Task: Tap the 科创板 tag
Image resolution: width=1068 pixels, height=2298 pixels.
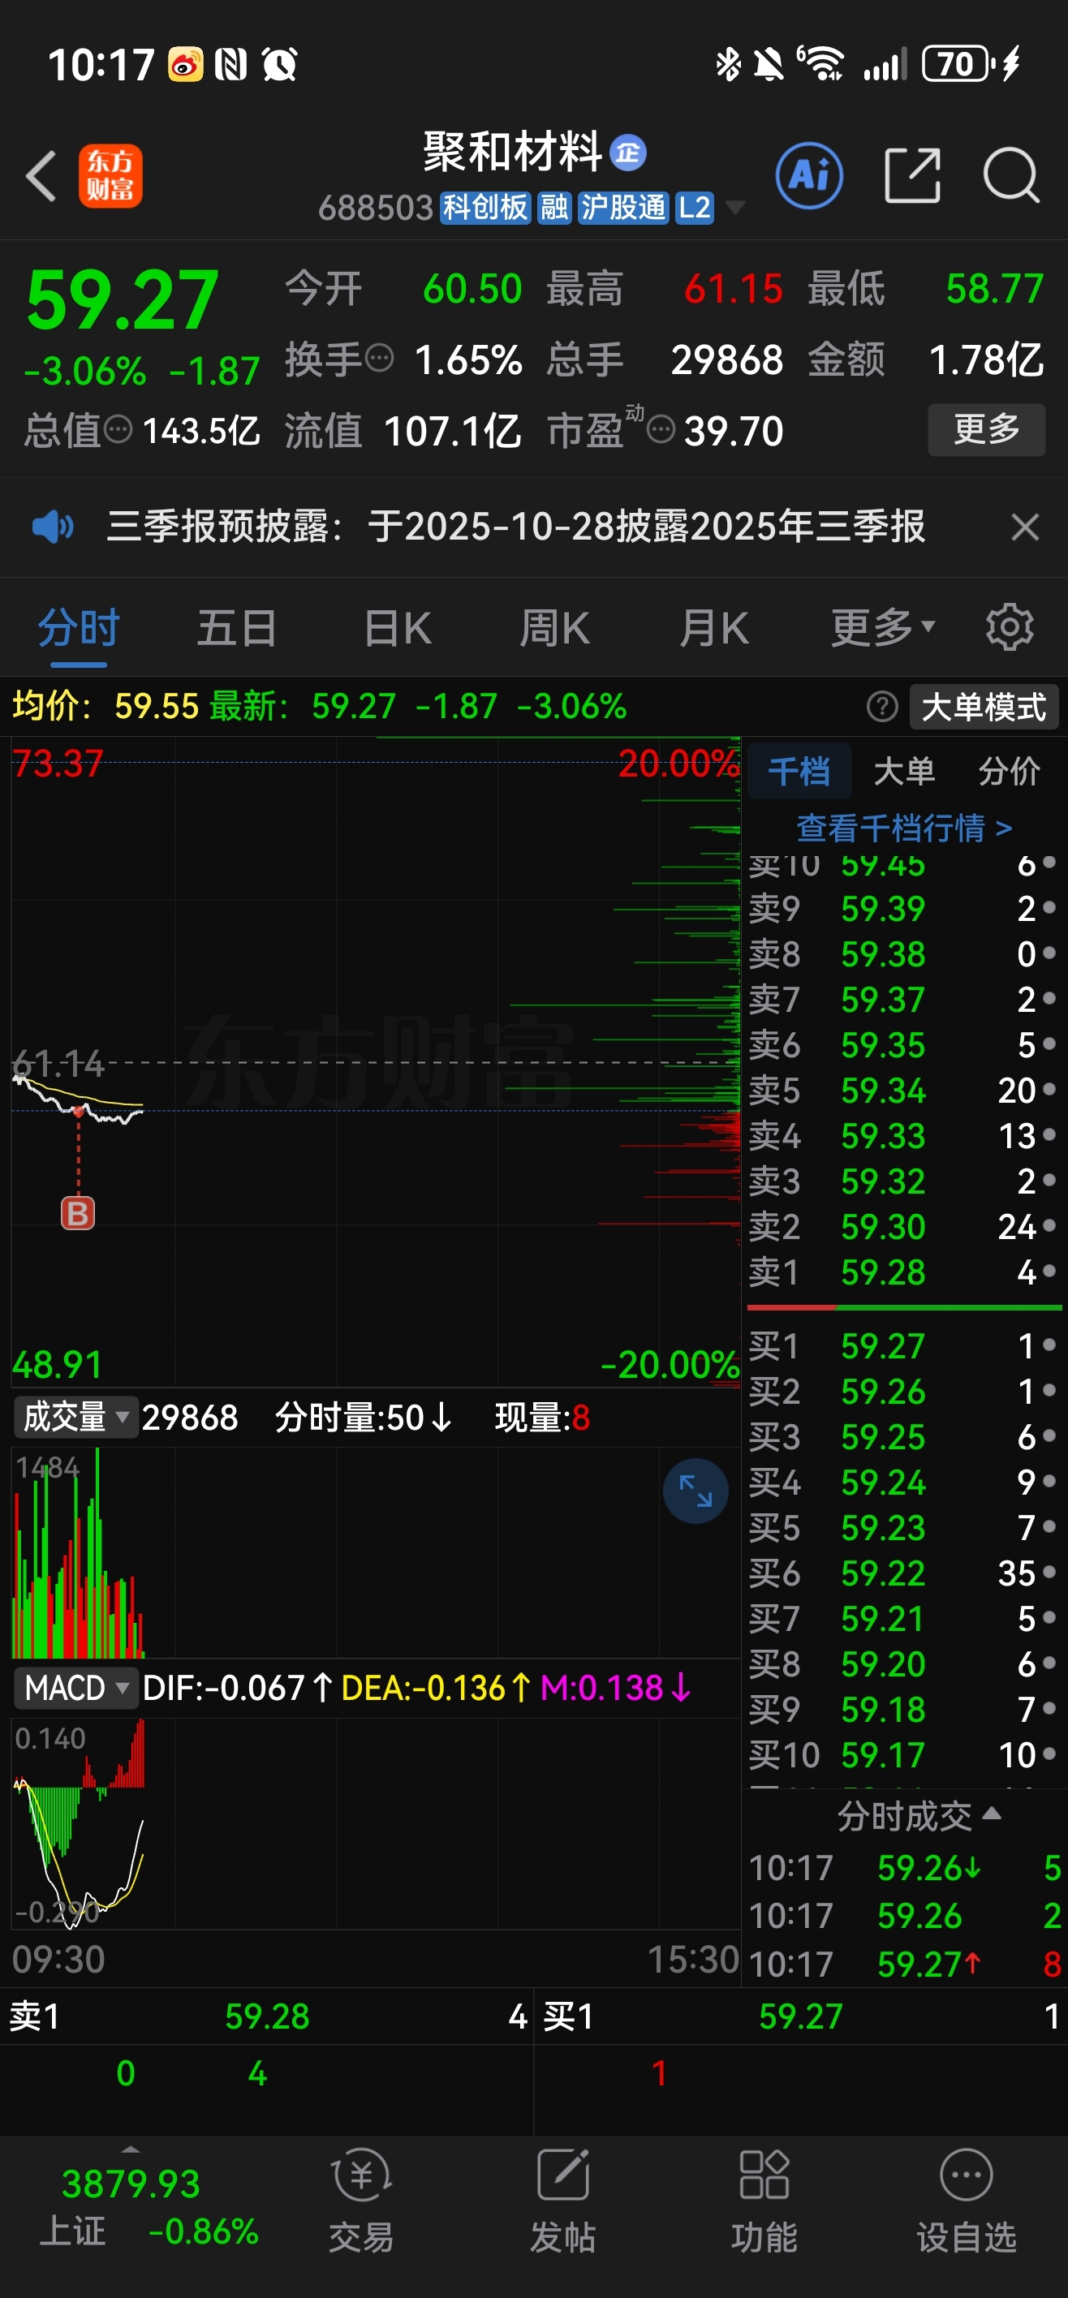Action: point(485,208)
